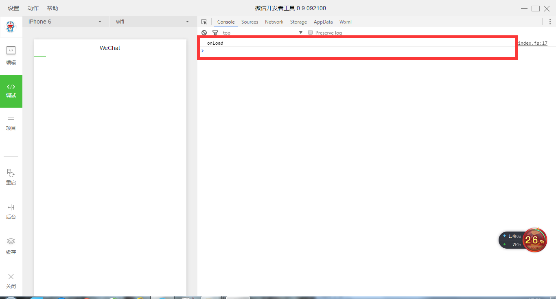Toggle the console filter icon
This screenshot has height=299, width=556.
(x=215, y=33)
